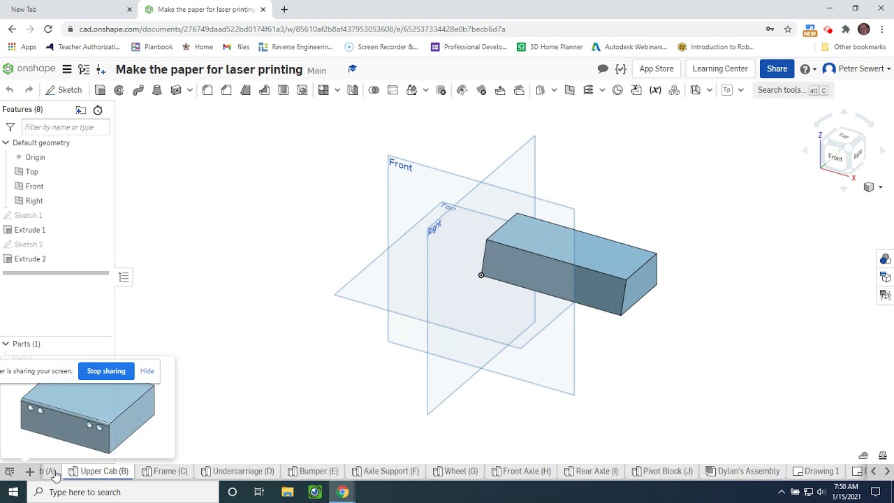Select the Shell tool
894x503 pixels.
[284, 90]
